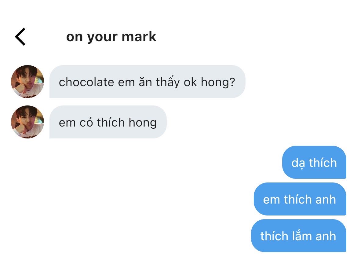Viewport: 357px width, 254px height.
Task: Open the 'on your mark' conversation title
Action: [x=111, y=37]
